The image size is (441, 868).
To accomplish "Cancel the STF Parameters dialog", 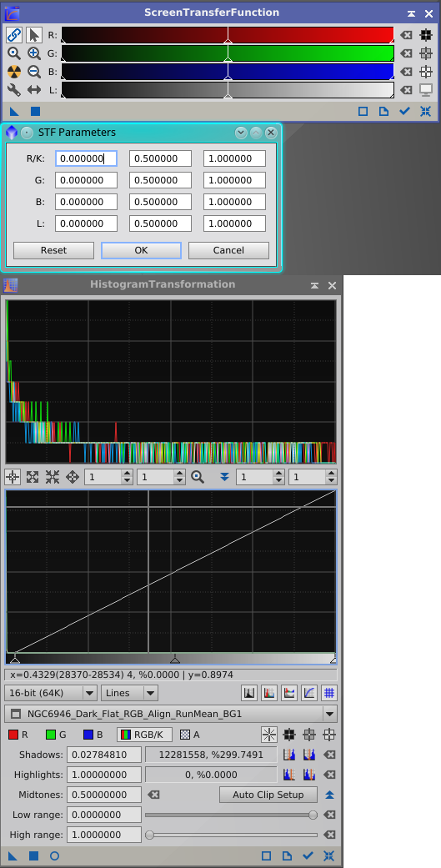I will (x=228, y=250).
